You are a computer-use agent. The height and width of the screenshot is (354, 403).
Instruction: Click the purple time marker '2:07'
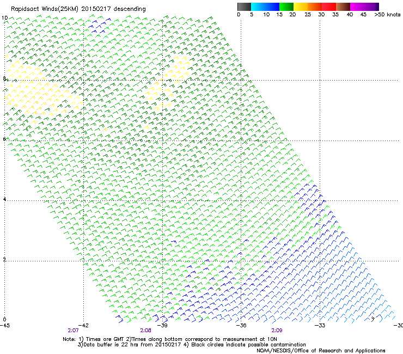pyautogui.click(x=74, y=331)
